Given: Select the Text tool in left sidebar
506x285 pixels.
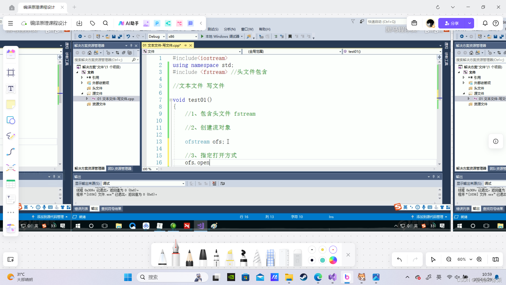Looking at the screenshot, I should [x=11, y=89].
